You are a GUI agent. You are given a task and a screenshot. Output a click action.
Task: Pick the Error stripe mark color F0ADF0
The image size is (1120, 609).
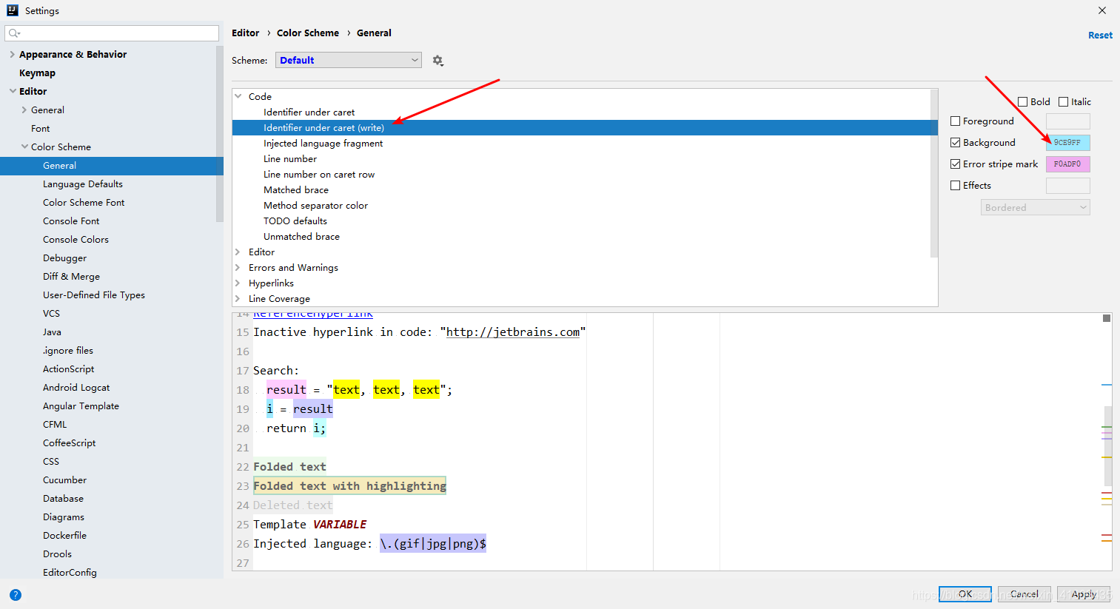(x=1067, y=164)
